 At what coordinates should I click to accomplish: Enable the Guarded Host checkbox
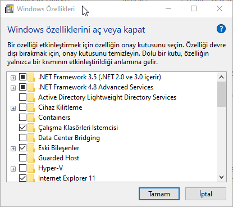click(x=22, y=158)
